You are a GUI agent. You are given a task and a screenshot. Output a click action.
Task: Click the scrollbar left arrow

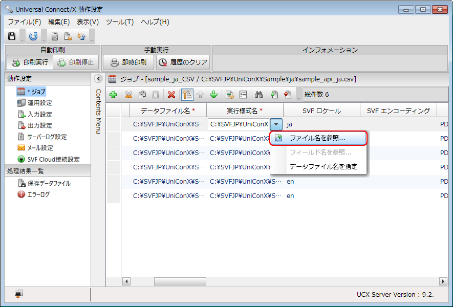click(126, 281)
